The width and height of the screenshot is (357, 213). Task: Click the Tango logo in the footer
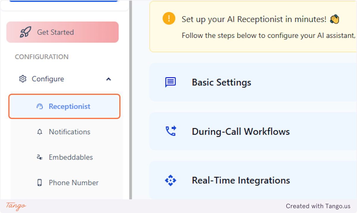(15, 206)
